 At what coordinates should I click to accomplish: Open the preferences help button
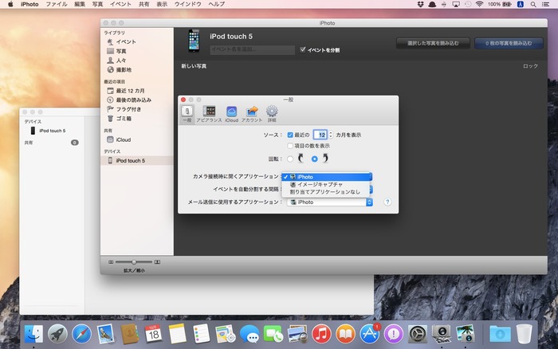tap(387, 202)
